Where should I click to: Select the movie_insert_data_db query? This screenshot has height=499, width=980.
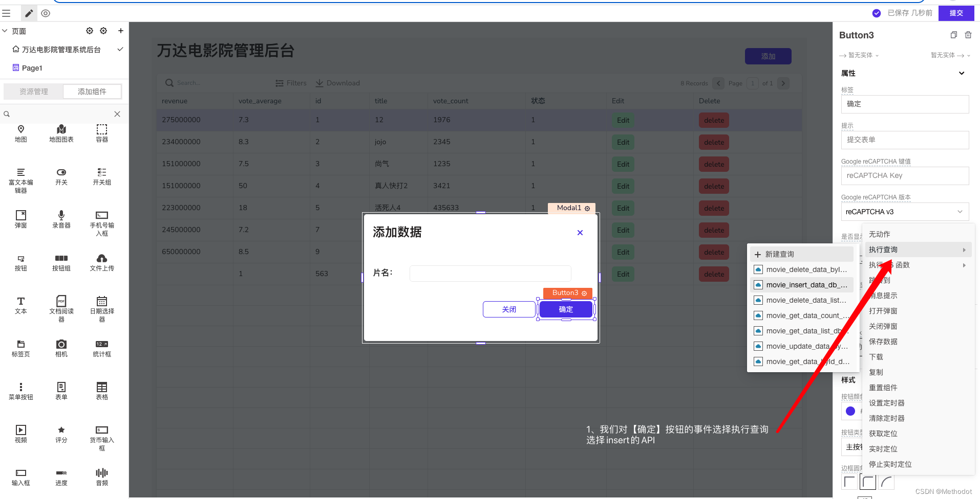click(x=802, y=285)
